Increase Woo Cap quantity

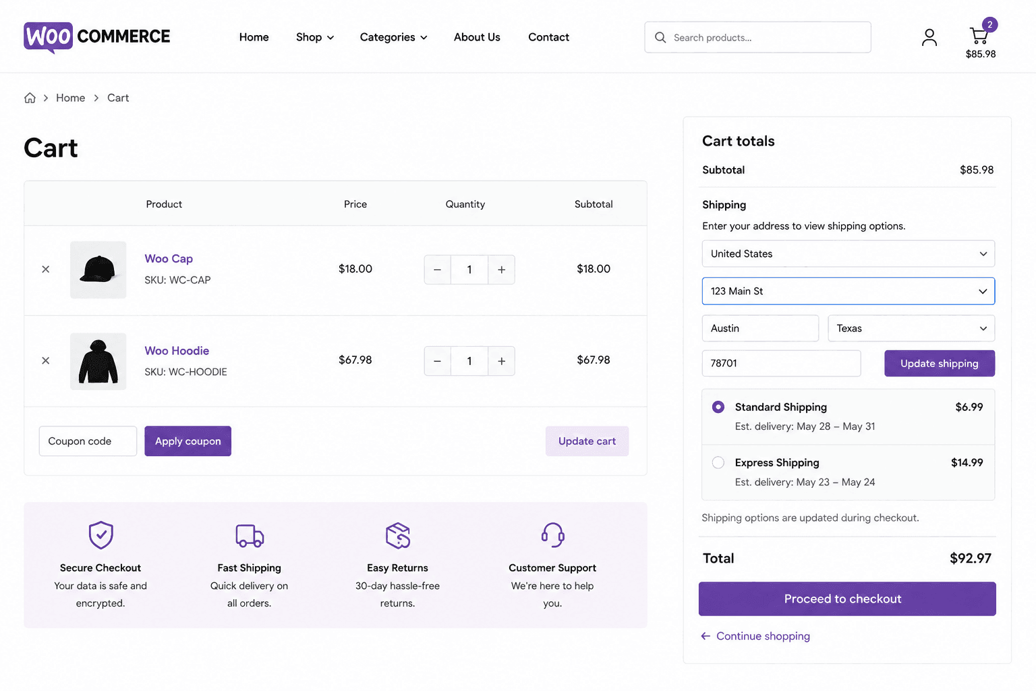click(501, 270)
